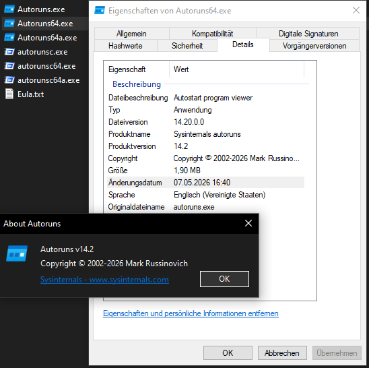Image resolution: width=369 pixels, height=368 pixels.
Task: Click the Autoruns icon in properties title bar
Action: coord(100,11)
